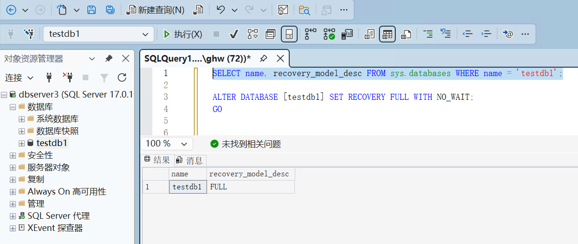Expand the testdb1 database tree node
Viewport: 578px width, 244px height.
click(x=21, y=143)
